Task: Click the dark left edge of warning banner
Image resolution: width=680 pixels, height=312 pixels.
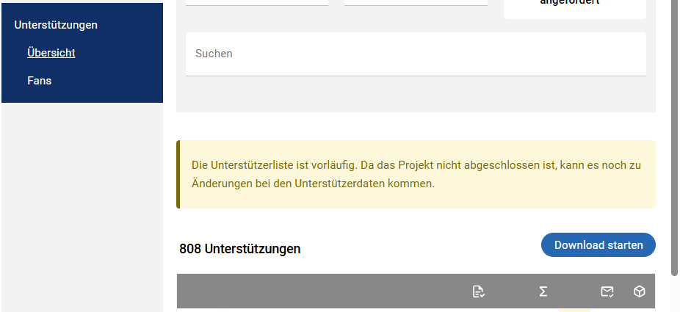Action: pos(178,175)
